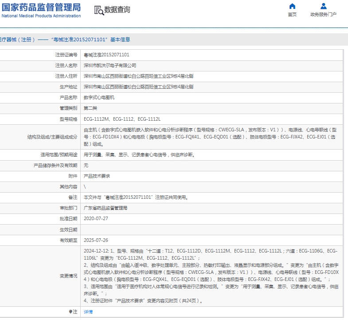This screenshot has width=348, height=320.
Task: Click the 生产地址 label
Action: 68,87
